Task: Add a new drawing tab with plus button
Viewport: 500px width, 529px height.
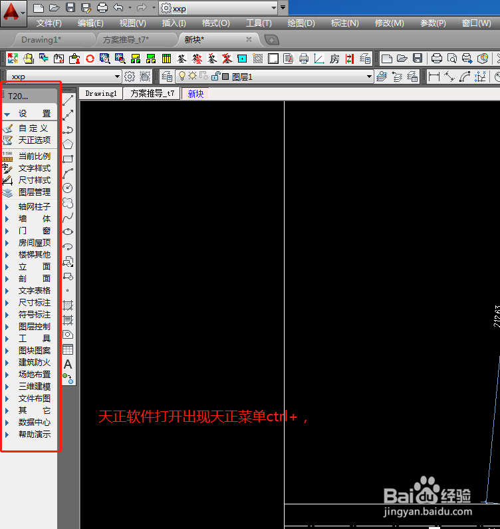Action: [x=272, y=40]
